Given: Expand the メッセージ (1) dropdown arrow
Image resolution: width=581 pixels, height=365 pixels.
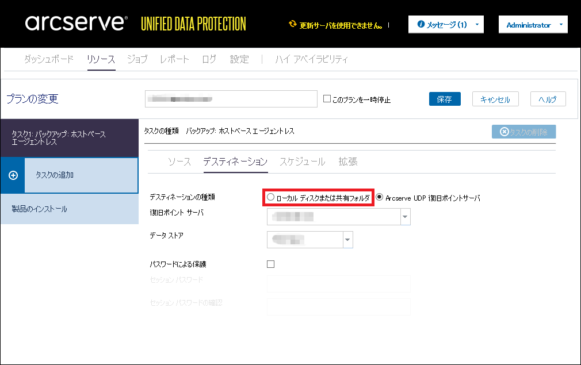Looking at the screenshot, I should (x=477, y=25).
